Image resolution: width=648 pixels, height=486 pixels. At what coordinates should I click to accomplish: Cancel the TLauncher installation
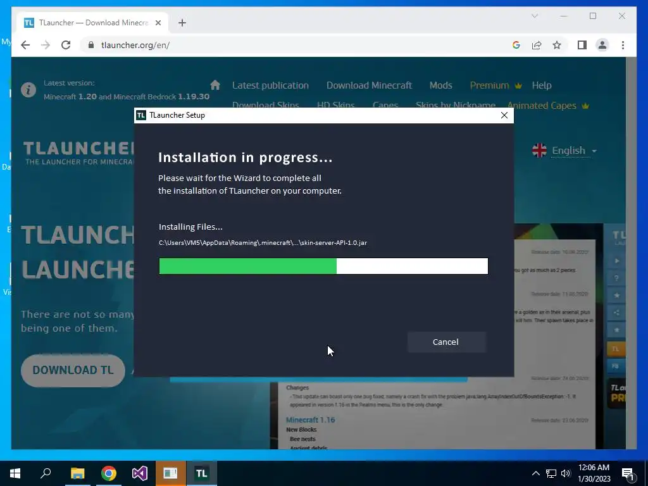(x=446, y=342)
